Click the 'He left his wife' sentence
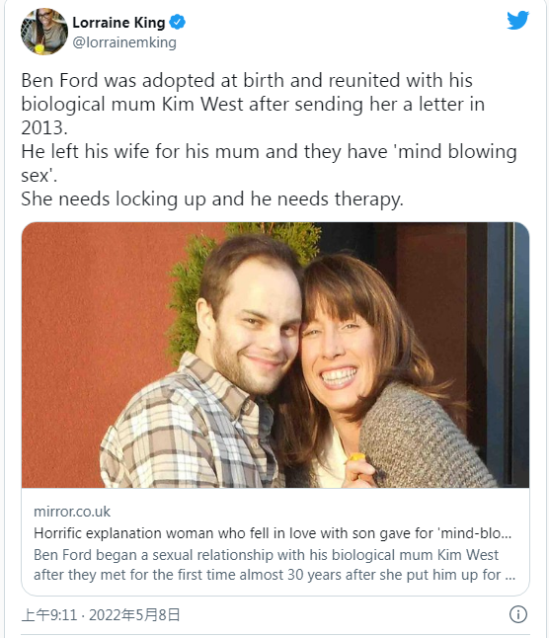 pyautogui.click(x=269, y=163)
